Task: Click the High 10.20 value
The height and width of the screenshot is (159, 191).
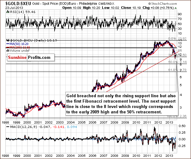Action: [91, 8]
